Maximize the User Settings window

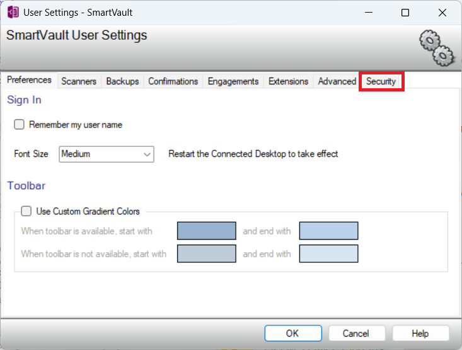tap(405, 13)
